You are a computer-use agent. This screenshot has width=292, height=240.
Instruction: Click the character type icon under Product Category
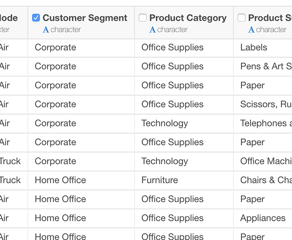click(x=152, y=30)
